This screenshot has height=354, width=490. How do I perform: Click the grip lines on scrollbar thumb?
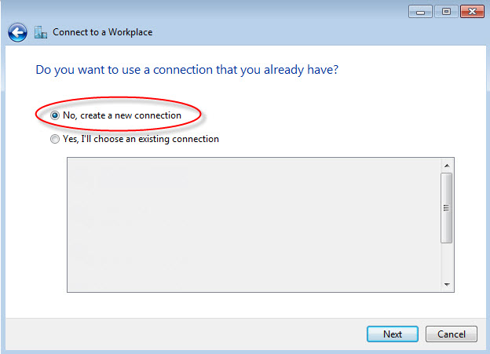coord(446,208)
